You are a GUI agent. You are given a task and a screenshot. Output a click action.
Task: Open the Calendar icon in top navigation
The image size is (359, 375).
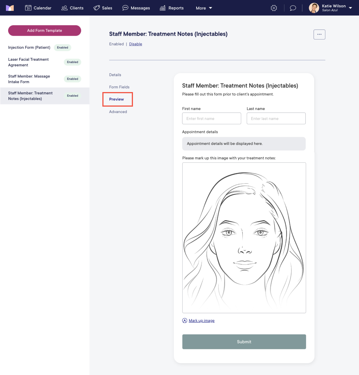[28, 8]
